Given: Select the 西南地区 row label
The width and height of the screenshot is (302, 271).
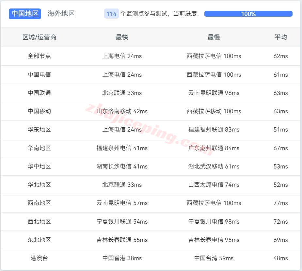Looking at the screenshot, I should (39, 203).
